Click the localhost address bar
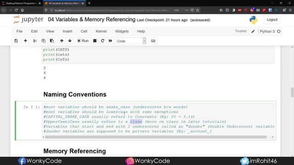 pyautogui.click(x=113, y=10)
